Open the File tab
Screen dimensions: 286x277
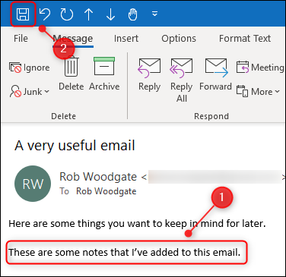coord(21,39)
